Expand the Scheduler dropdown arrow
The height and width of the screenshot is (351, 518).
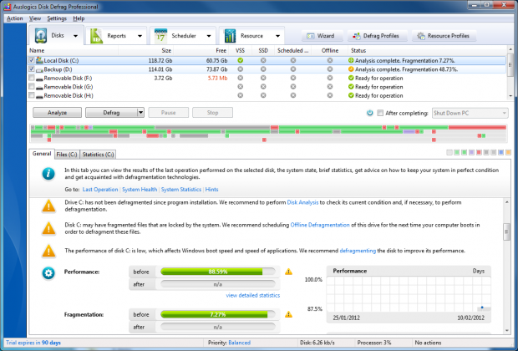tap(209, 36)
